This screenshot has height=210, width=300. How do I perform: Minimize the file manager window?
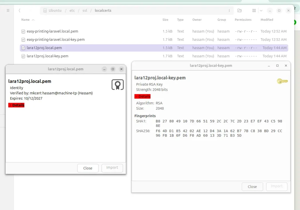tap(270, 11)
